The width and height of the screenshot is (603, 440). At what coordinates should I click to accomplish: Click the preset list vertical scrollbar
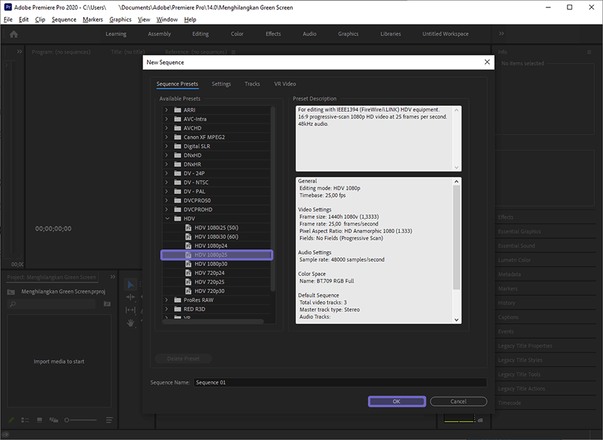coord(273,198)
